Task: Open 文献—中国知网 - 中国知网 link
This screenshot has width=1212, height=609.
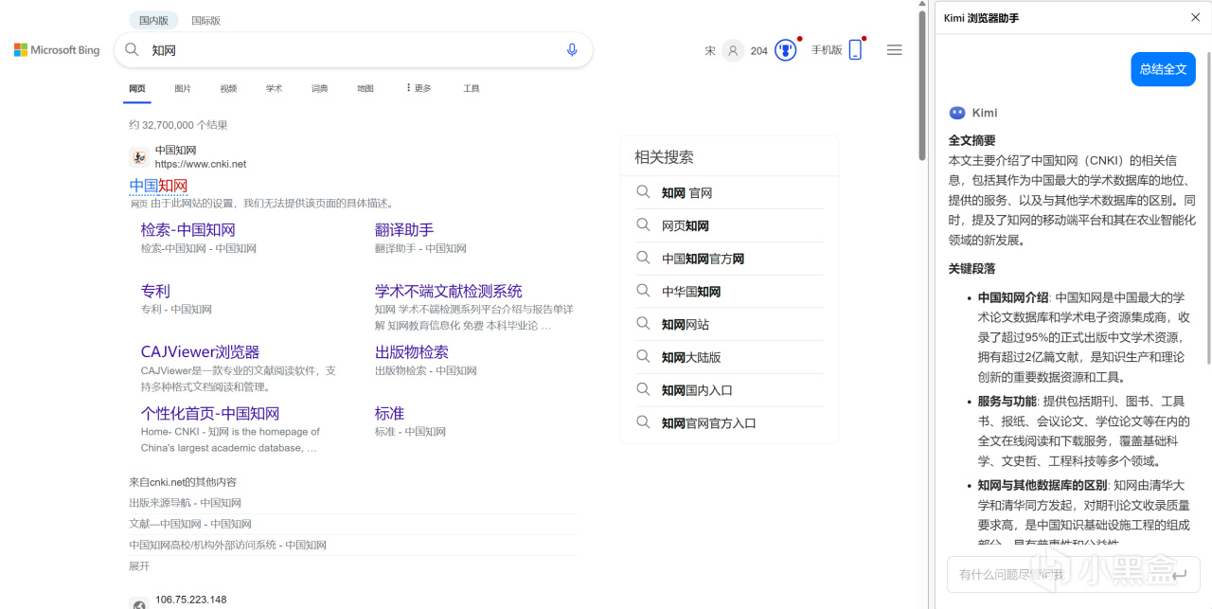Action: tap(190, 524)
